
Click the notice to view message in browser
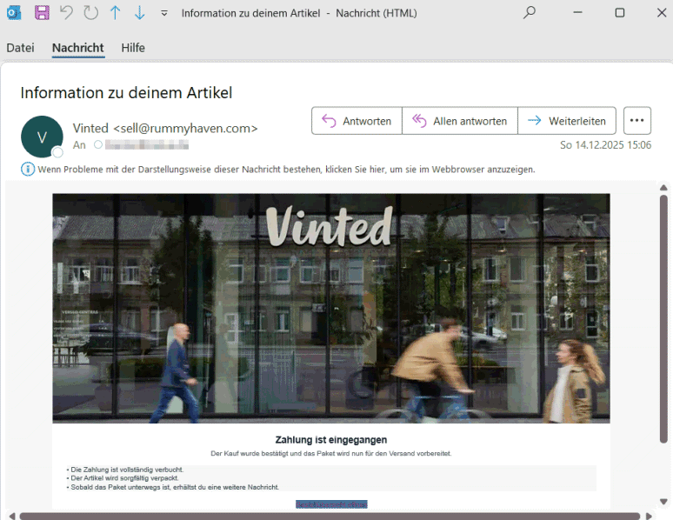click(x=287, y=170)
